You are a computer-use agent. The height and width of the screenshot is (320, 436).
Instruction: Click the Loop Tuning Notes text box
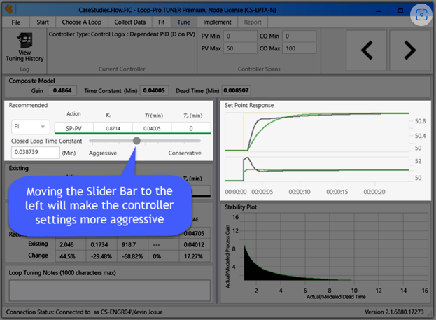coord(110,291)
